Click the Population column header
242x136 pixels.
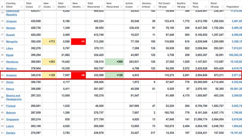tap(233, 5)
